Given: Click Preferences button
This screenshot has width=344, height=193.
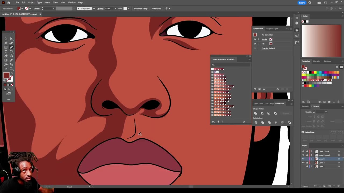Looking at the screenshot, I should pyautogui.click(x=156, y=9).
